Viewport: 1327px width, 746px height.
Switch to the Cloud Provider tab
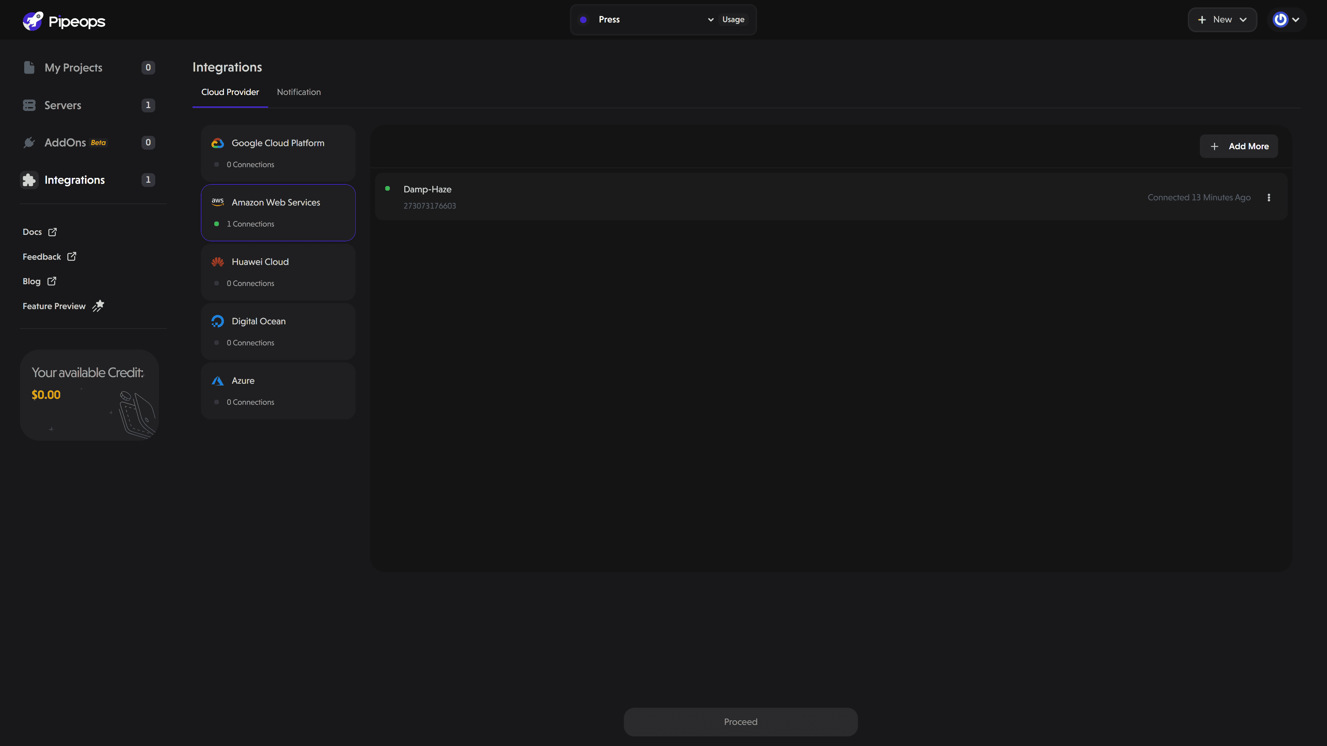(x=230, y=92)
